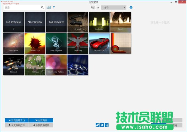Image resolution: width=187 pixels, height=132 pixels.
Task: Click the 浏览创意工坊 button
Action: tap(17, 120)
